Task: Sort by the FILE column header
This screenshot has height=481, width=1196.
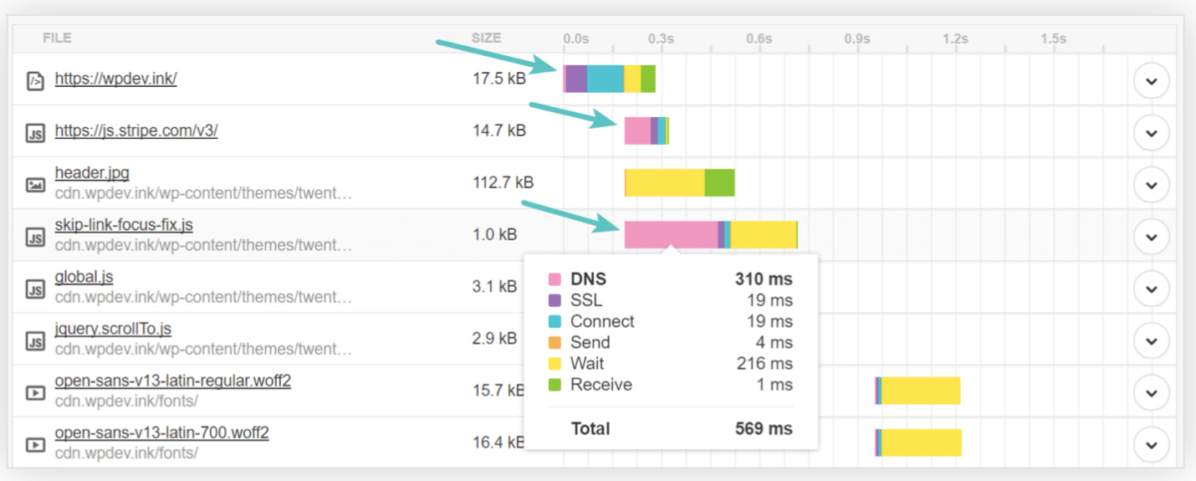Action: click(57, 38)
